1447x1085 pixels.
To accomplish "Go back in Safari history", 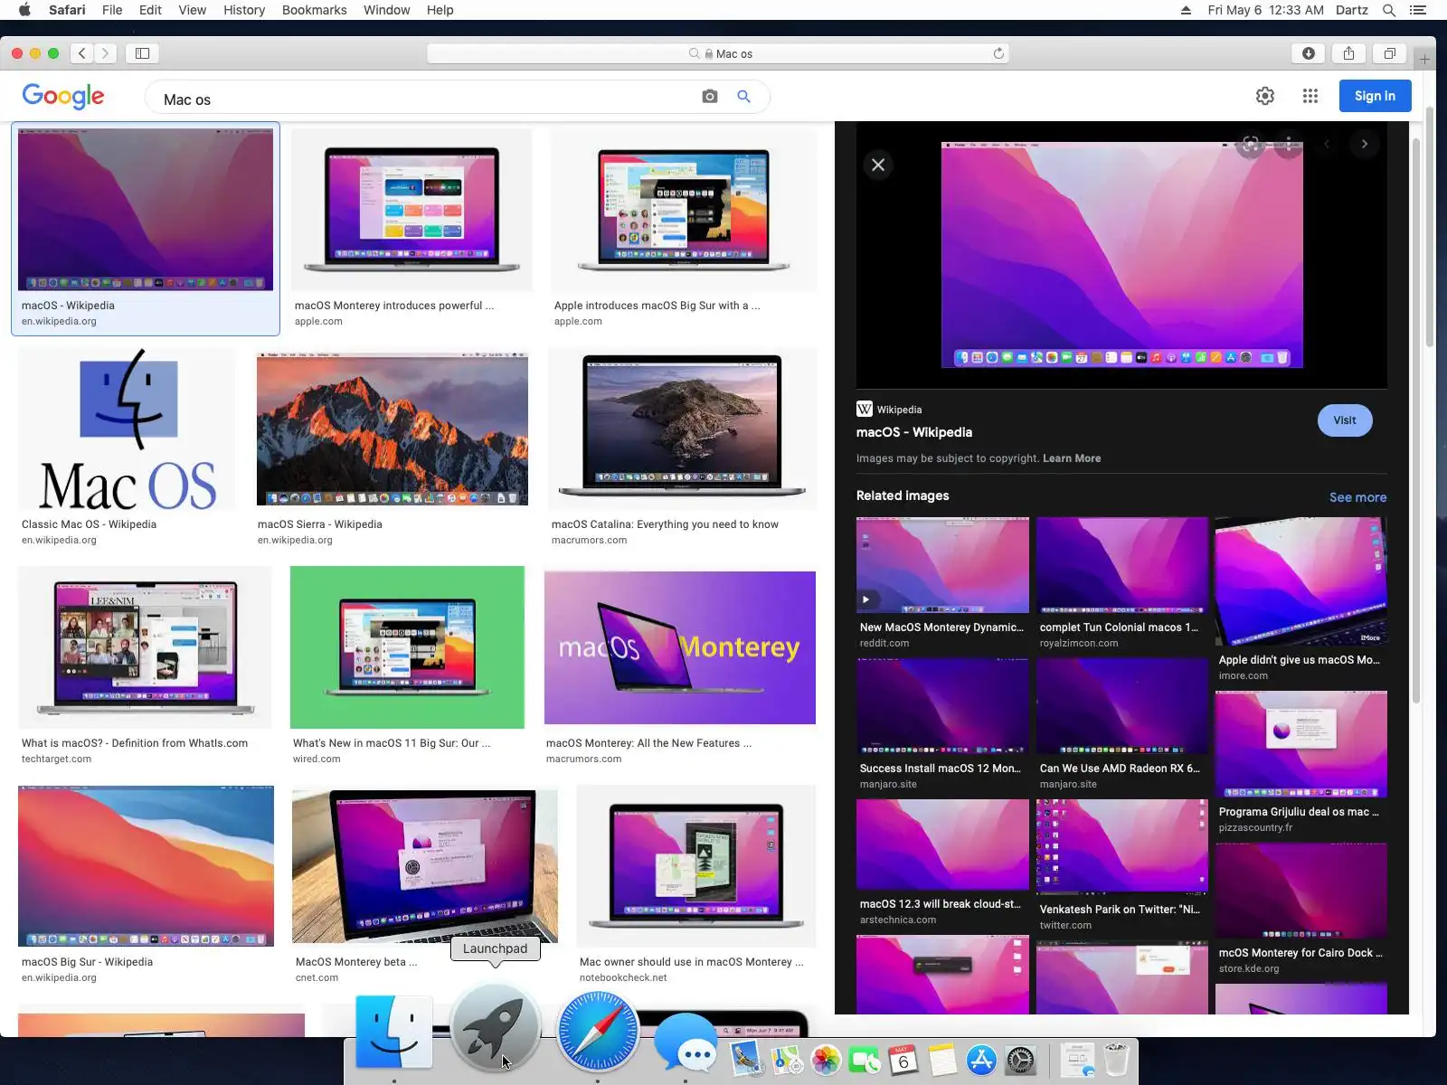I will point(82,53).
